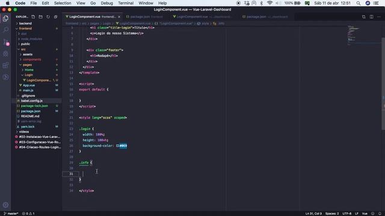This screenshot has height=216, width=385.
Task: Expand the assets folder
Action: [x=28, y=55]
